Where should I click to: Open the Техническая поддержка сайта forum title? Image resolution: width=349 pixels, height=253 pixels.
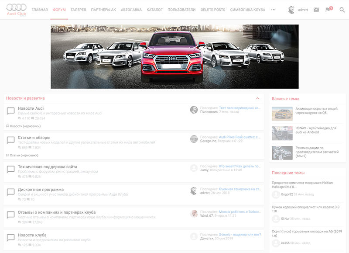coord(48,167)
